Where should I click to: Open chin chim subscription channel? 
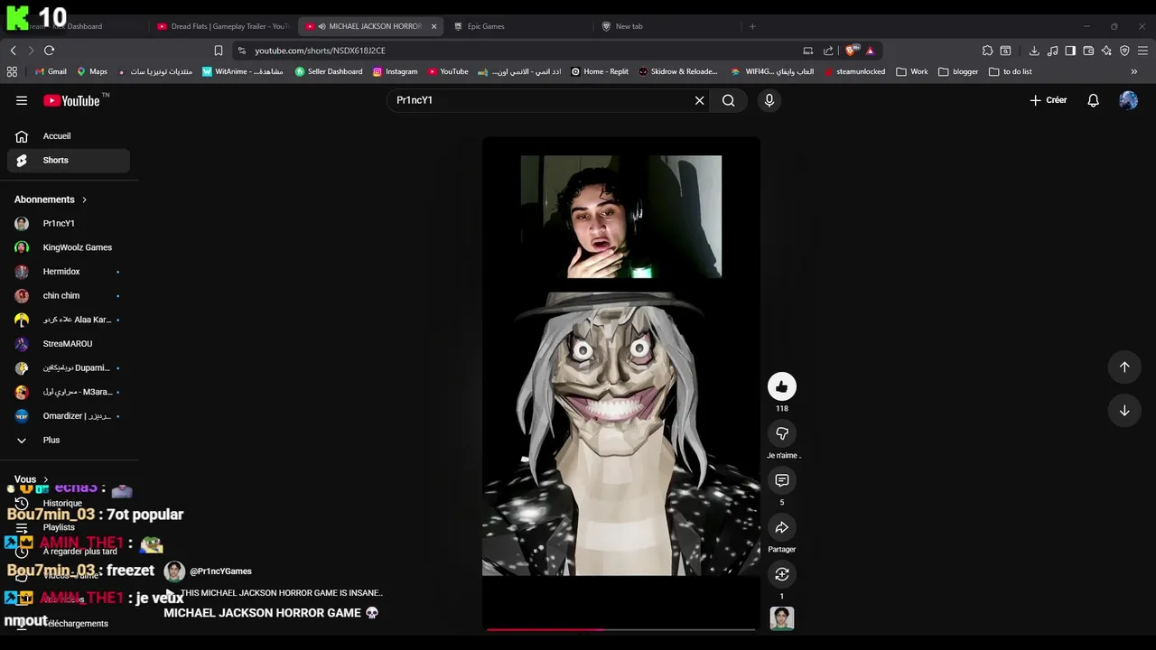click(x=69, y=295)
